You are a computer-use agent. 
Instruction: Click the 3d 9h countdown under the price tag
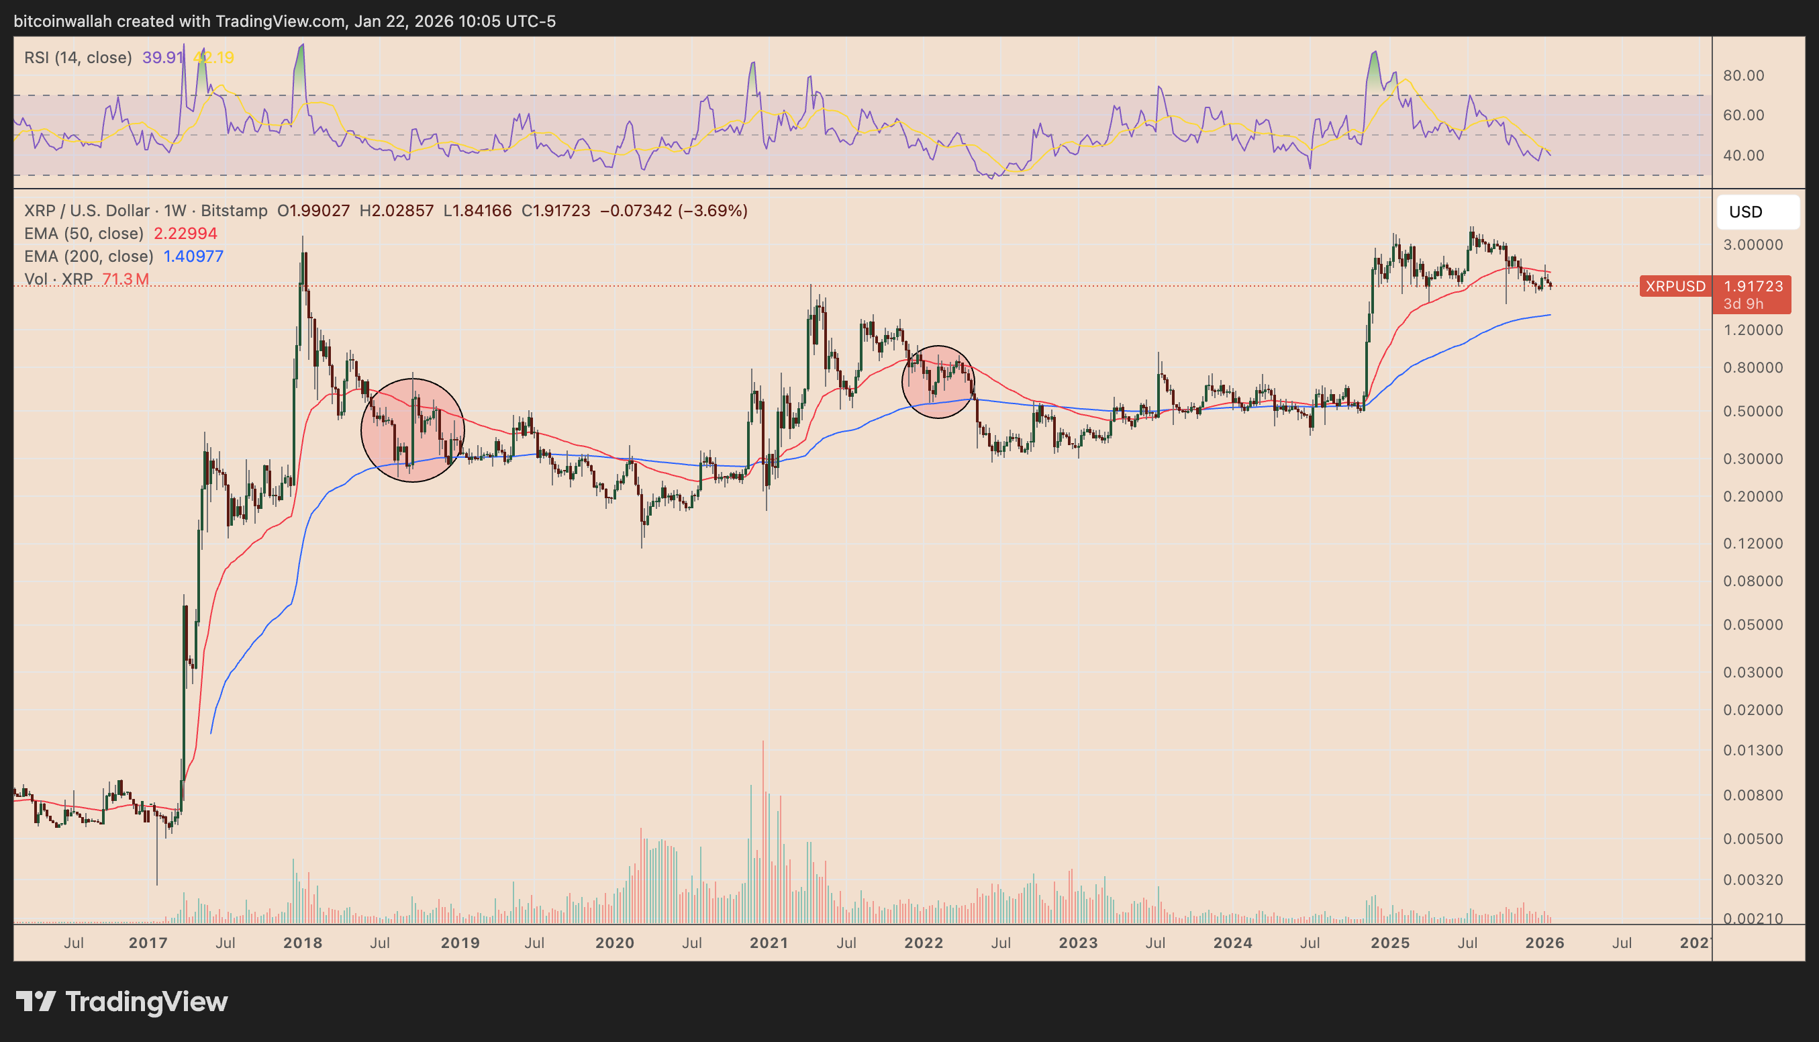click(1743, 303)
